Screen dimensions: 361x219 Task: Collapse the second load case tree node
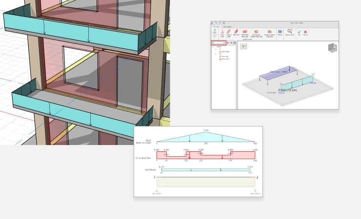coord(216,54)
